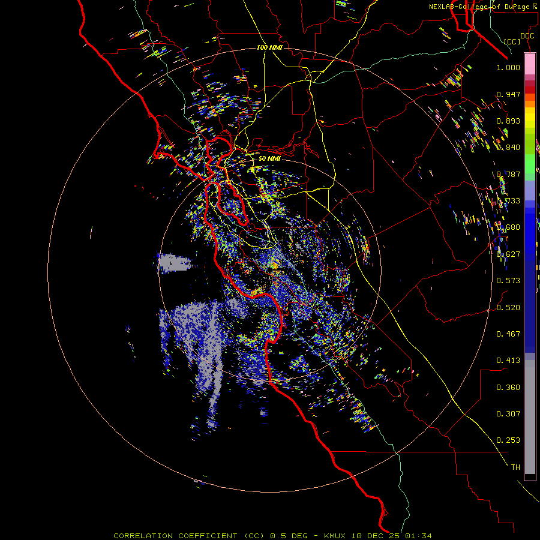Select the 1.000 scale value
This screenshot has width=540, height=540.
(x=508, y=67)
